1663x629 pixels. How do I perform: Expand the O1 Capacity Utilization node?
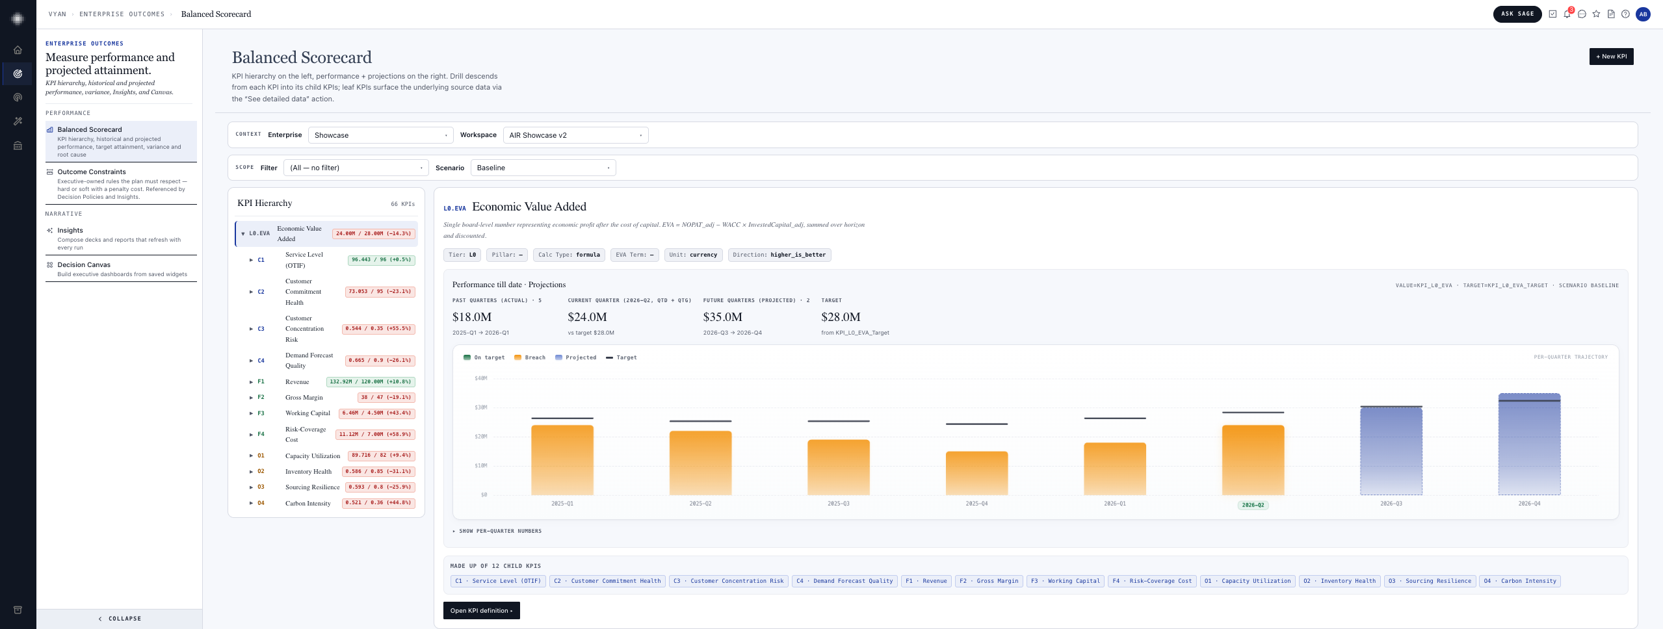coord(251,456)
